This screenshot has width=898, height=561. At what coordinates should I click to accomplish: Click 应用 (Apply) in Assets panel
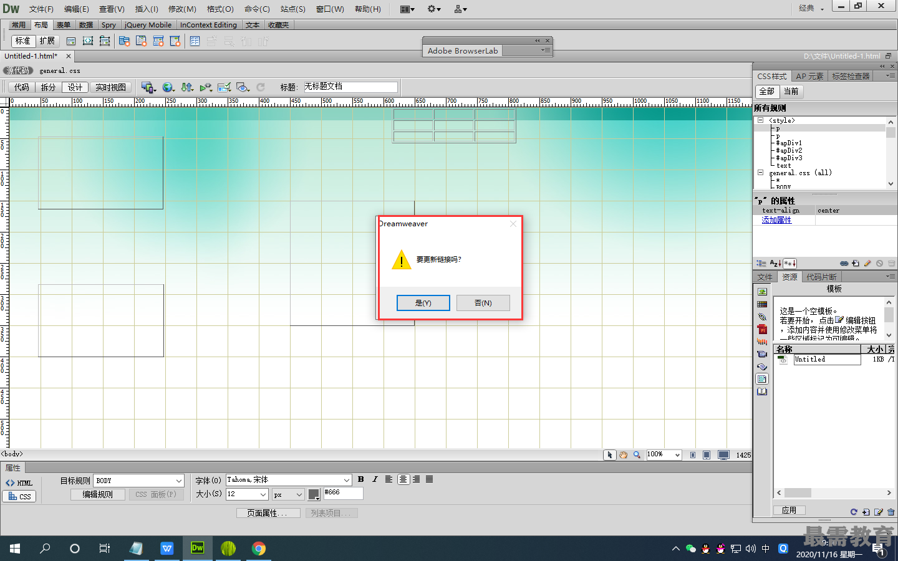coord(789,511)
